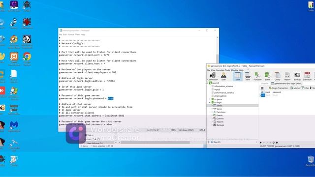Image resolution: width=315 pixels, height=177 pixels.
Task: Select the Table toolbar button in Navicat
Action: [238, 77]
